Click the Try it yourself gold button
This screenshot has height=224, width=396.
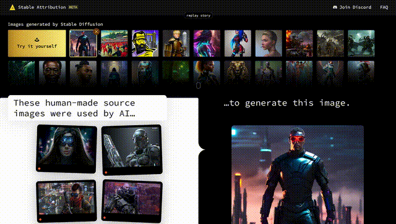[x=37, y=43]
